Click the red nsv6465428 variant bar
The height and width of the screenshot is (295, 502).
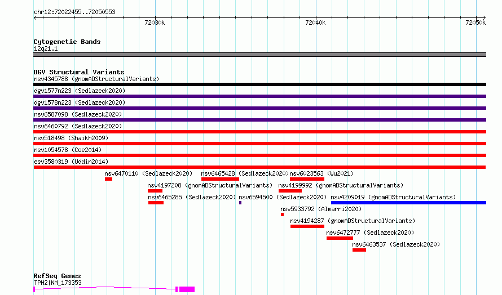coord(221,179)
